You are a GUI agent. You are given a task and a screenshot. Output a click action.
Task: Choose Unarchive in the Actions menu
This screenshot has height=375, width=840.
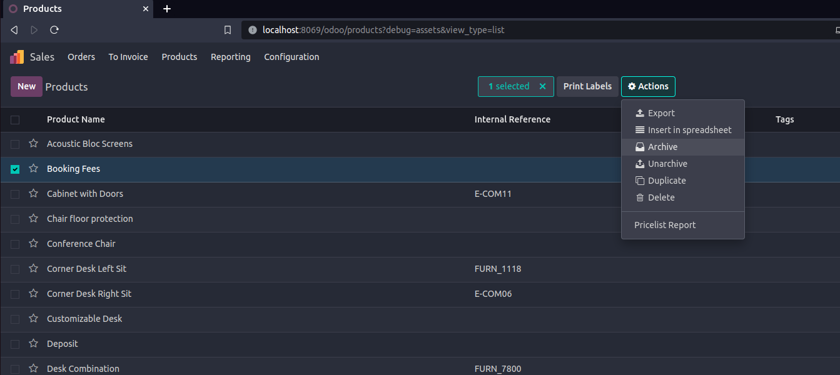coord(683,164)
